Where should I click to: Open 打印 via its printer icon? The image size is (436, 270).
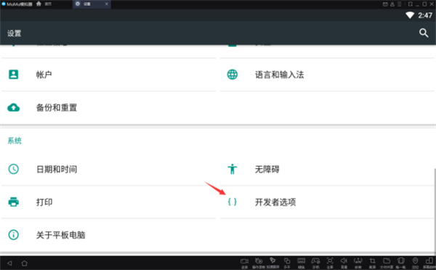tap(13, 202)
